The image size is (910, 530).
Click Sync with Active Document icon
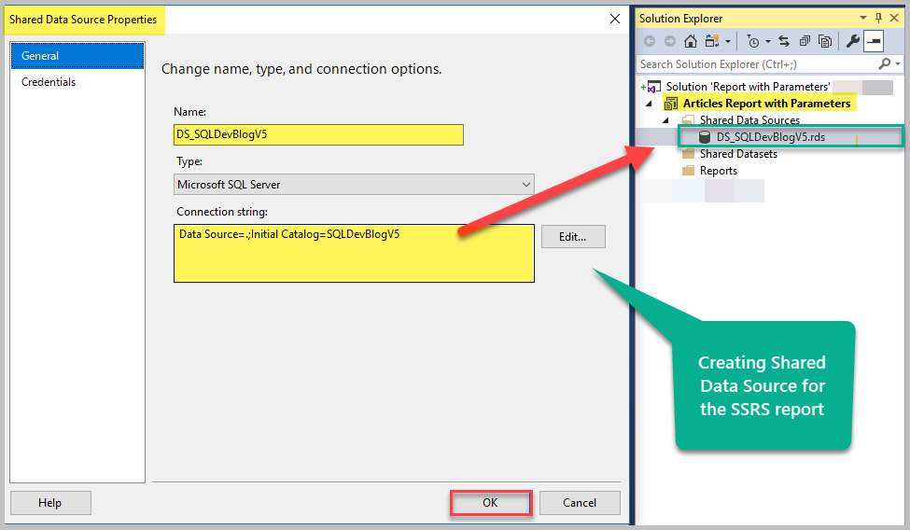click(784, 41)
